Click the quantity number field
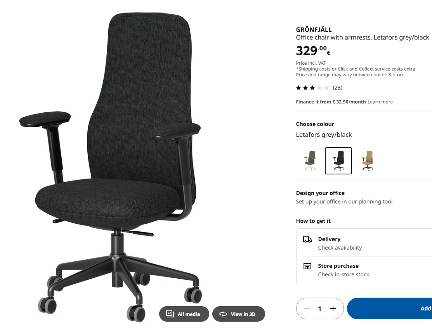 coord(319,308)
